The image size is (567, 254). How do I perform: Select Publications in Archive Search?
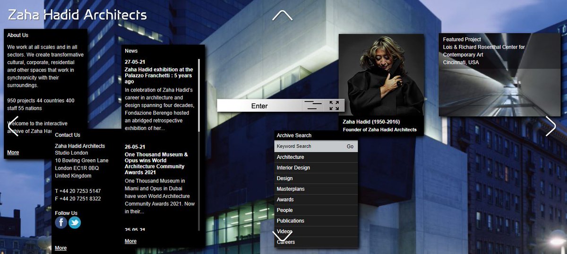pyautogui.click(x=316, y=221)
